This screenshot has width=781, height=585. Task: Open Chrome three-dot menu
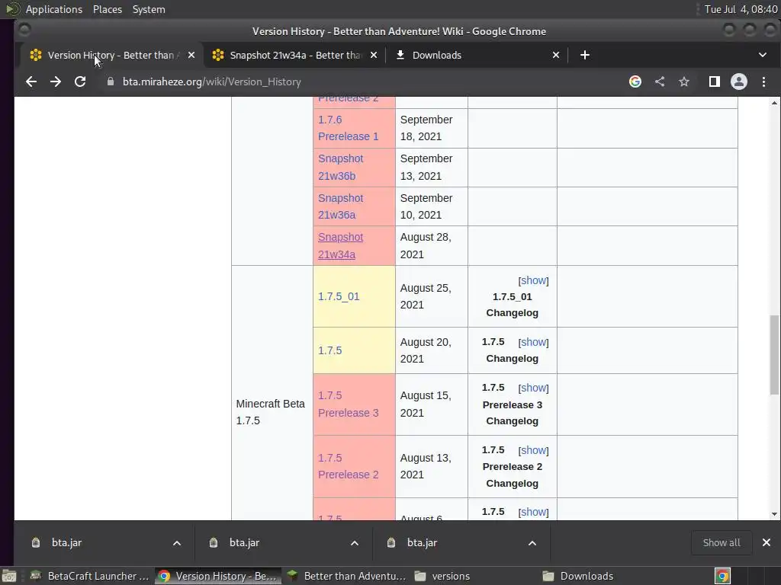763,82
